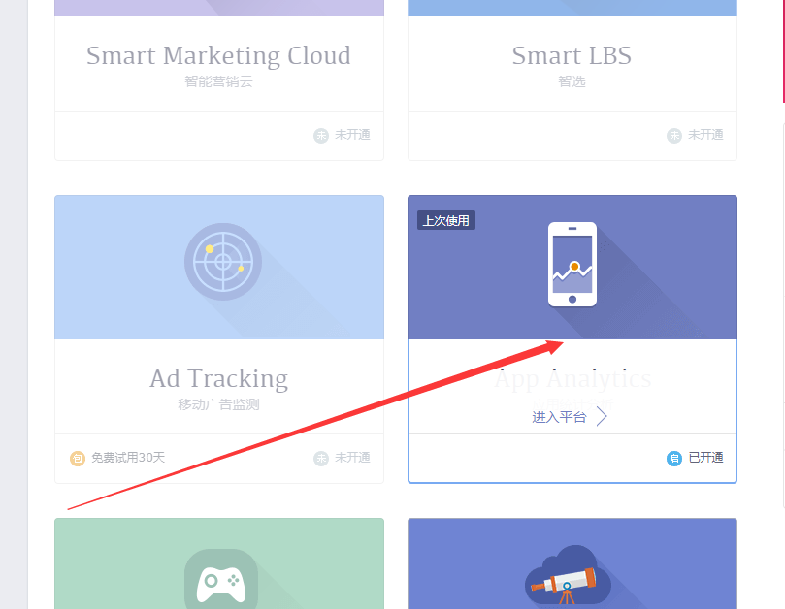The width and height of the screenshot is (785, 609).
Task: Click the arrow chevron beside 进入平台
Action: point(602,416)
